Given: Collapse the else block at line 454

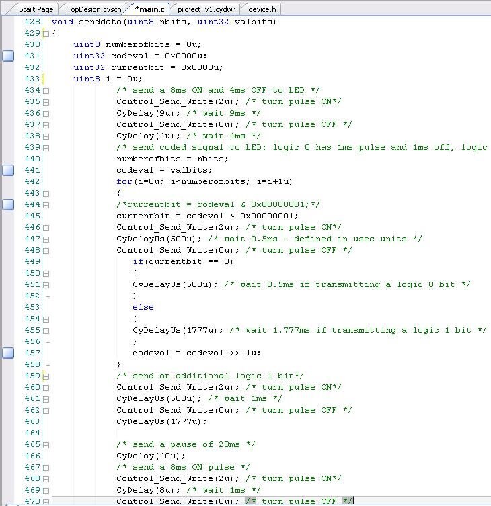Looking at the screenshot, I should pyautogui.click(x=46, y=319).
